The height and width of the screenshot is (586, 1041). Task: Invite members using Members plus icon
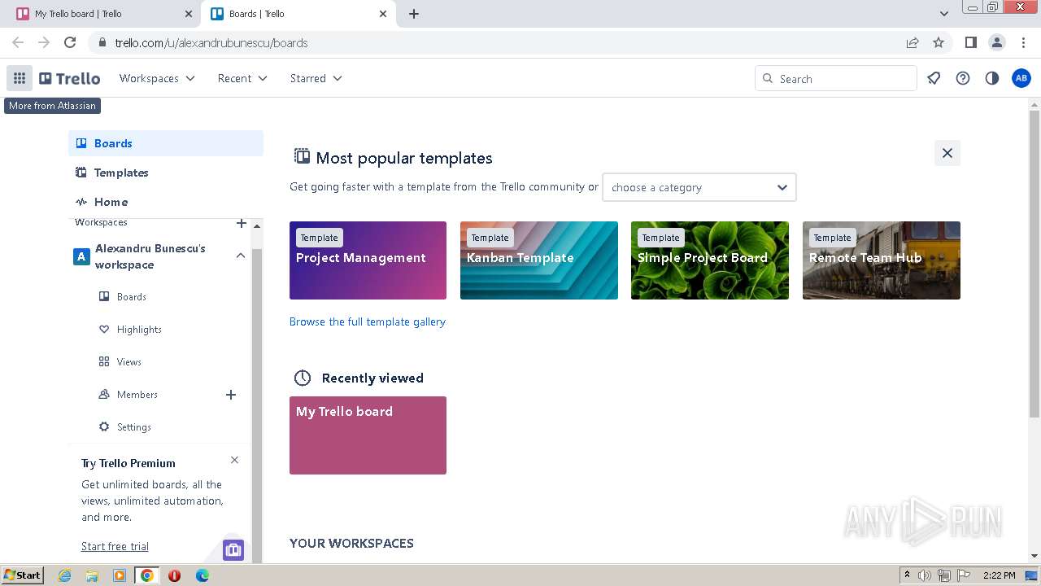(x=231, y=395)
